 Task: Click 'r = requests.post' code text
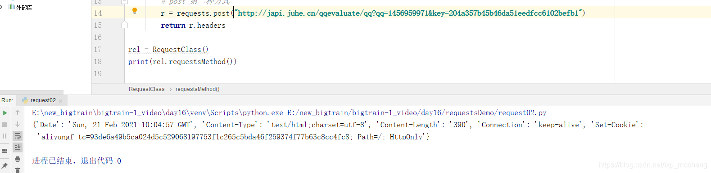[x=195, y=13]
